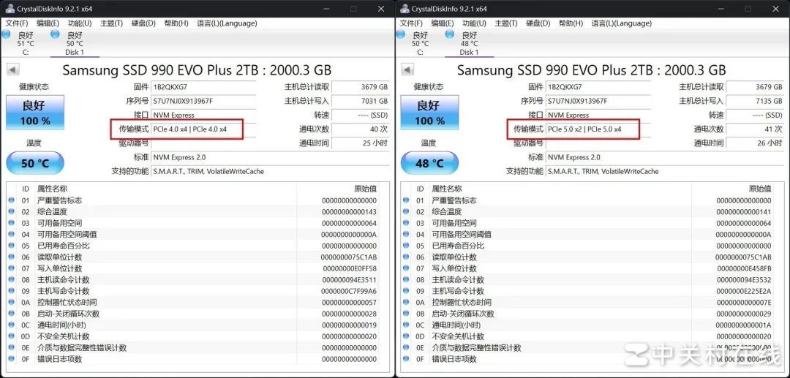Click status dot for 02 综合温度 in left window

click(12, 211)
